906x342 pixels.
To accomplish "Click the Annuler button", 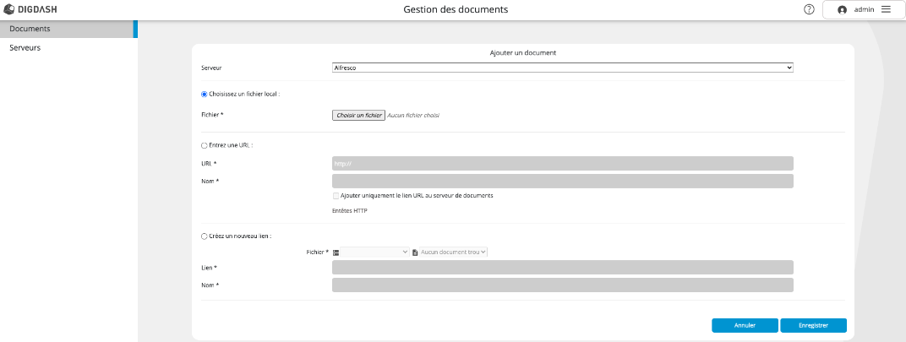I will tap(745, 326).
